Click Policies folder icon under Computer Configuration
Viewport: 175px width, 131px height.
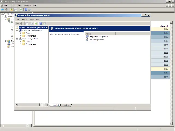pos(24,33)
